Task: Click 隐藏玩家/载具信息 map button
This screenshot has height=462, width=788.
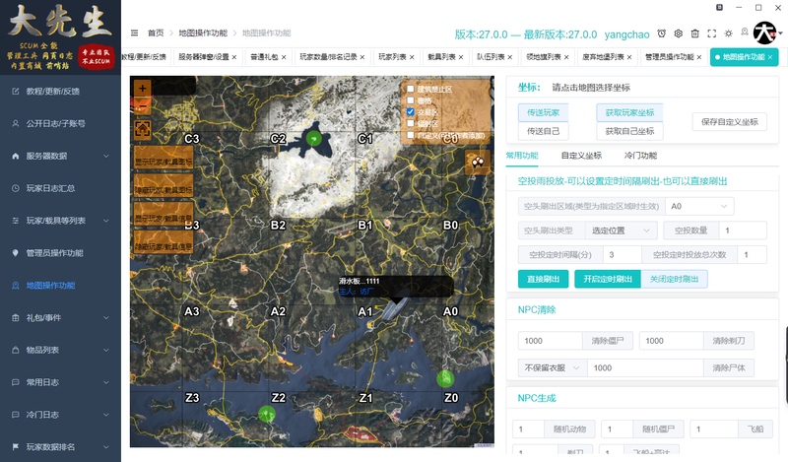Action: coord(164,241)
